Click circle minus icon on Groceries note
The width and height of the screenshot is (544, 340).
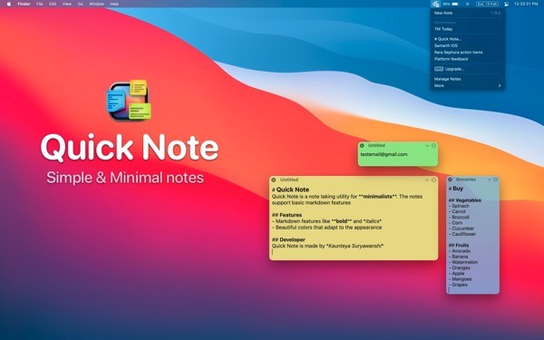495,180
